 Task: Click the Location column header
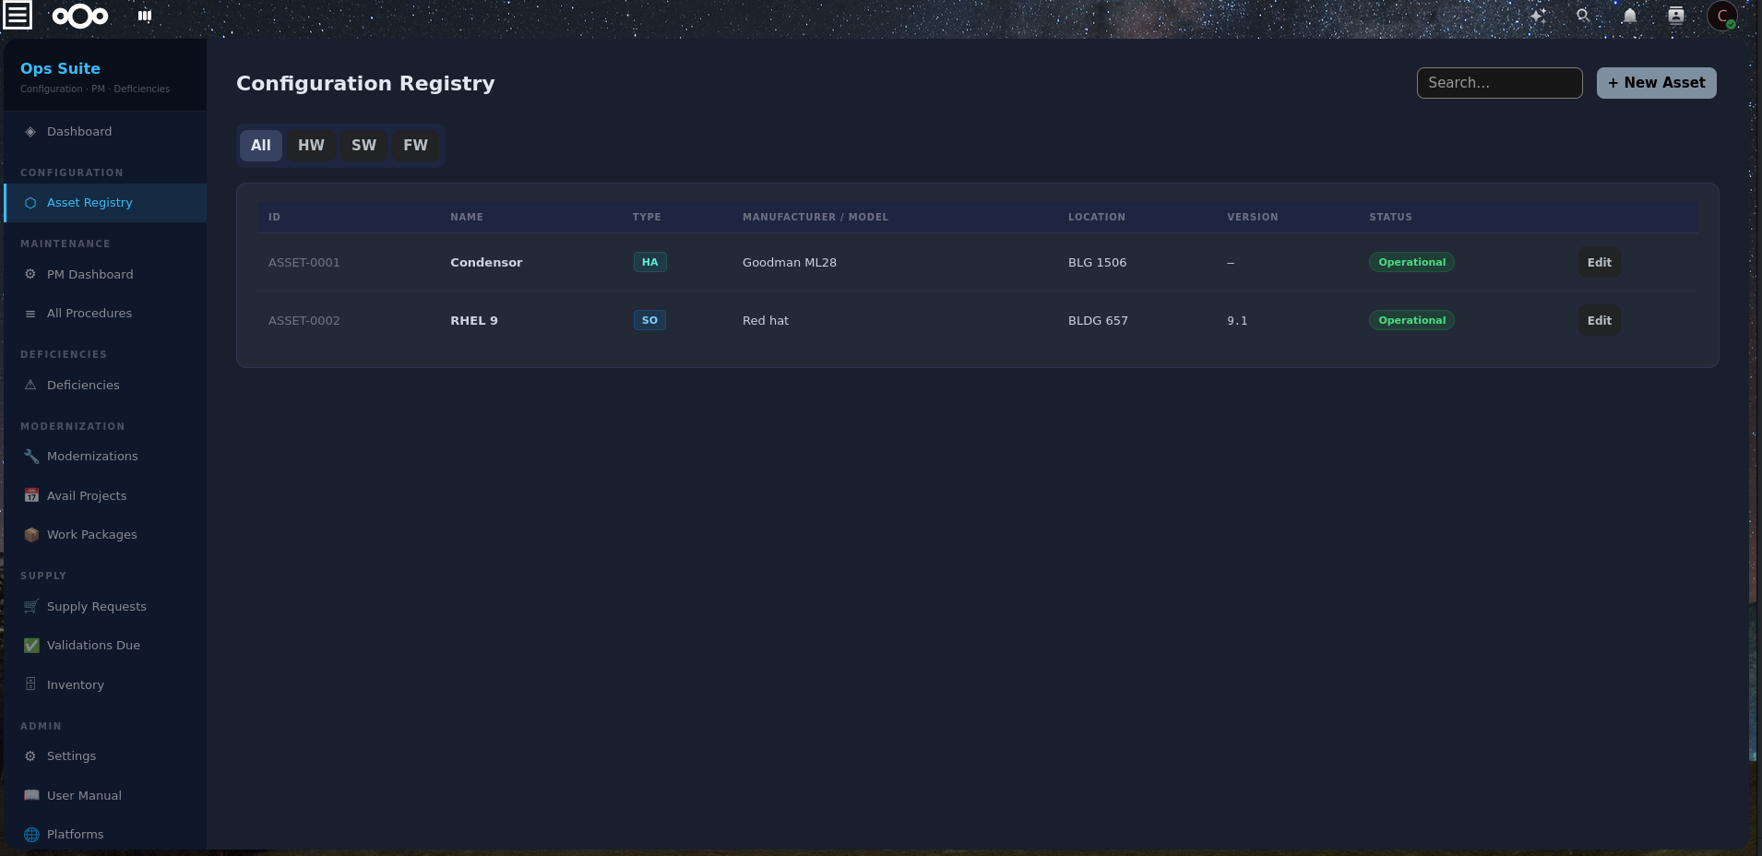pos(1097,218)
